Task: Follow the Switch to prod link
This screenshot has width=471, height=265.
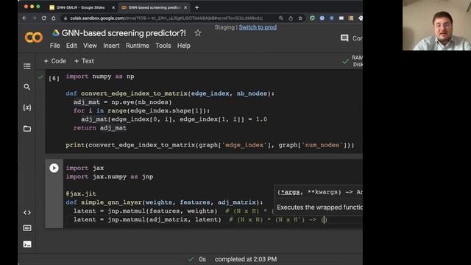Action: 258,27
